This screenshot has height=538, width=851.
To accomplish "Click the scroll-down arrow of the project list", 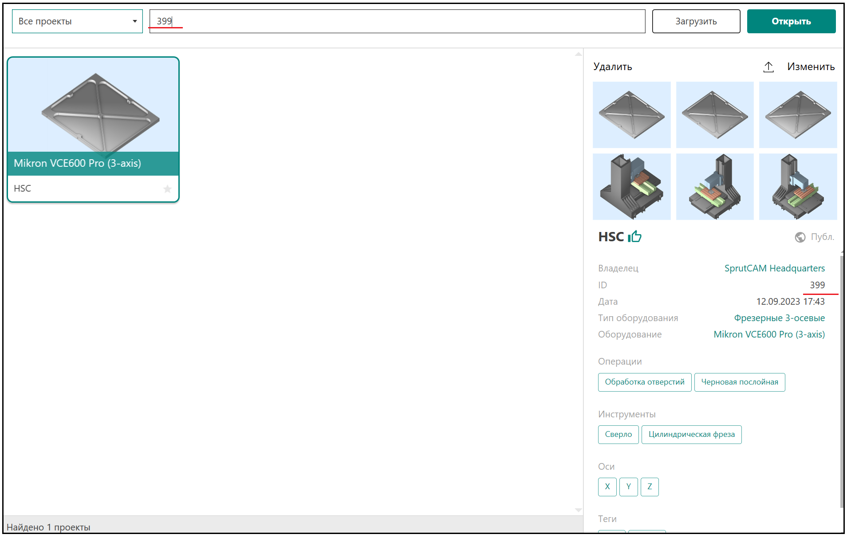I will (578, 510).
